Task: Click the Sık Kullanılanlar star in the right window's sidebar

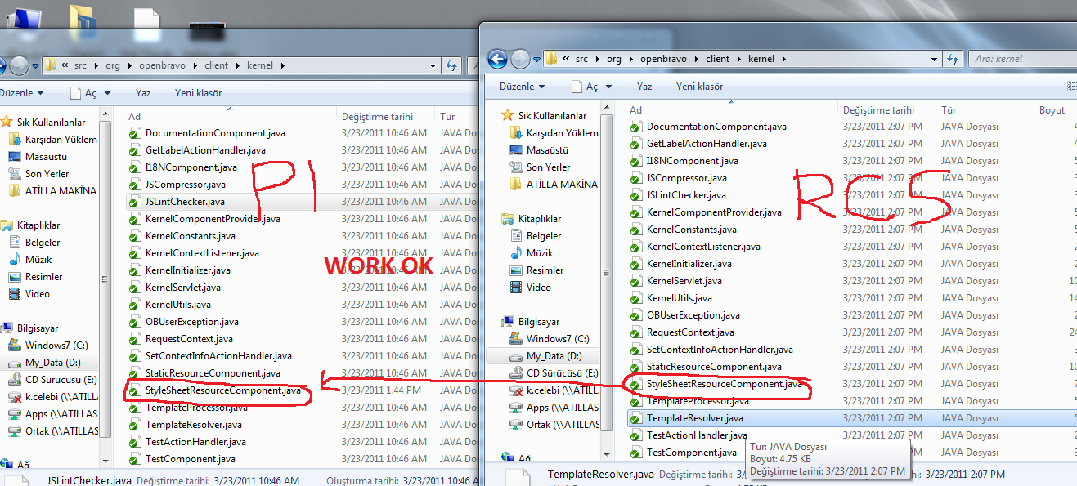Action: tap(507, 115)
